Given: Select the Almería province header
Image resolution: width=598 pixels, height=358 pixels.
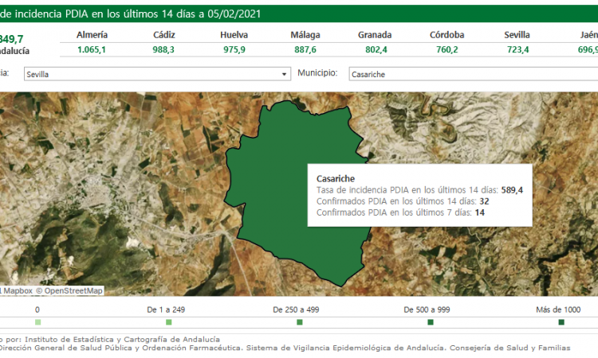Looking at the screenshot, I should (92, 35).
